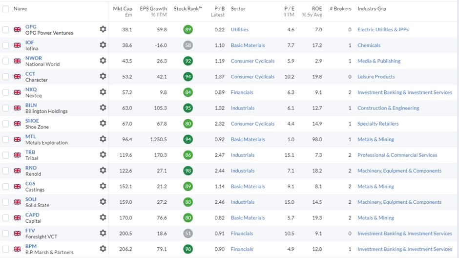Image resolution: width=459 pixels, height=258 pixels.
Task: Open Shoe Zone row gear icon
Action: (103, 123)
